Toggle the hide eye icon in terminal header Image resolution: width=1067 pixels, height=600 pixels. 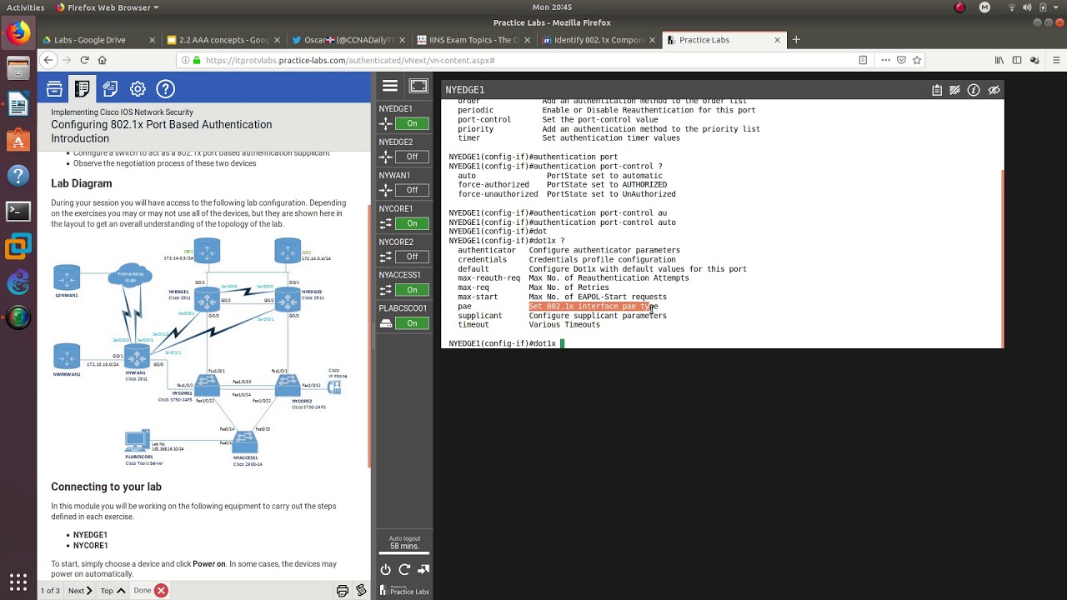(x=994, y=90)
